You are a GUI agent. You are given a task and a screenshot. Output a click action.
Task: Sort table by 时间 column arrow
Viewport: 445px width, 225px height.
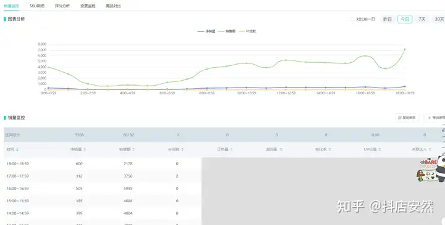17,149
